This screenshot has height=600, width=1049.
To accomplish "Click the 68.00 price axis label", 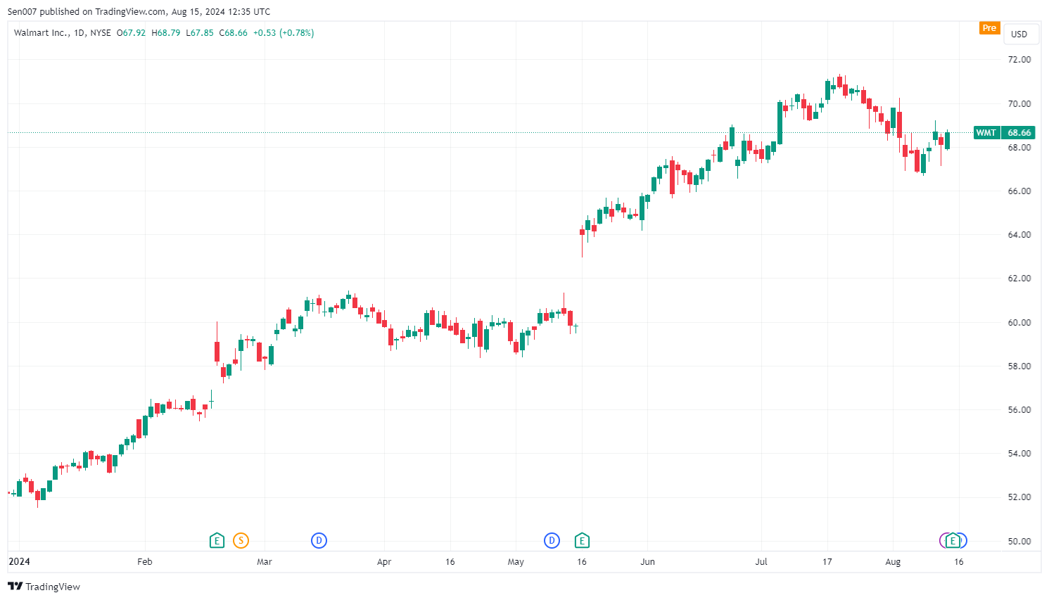I will 1019,147.
